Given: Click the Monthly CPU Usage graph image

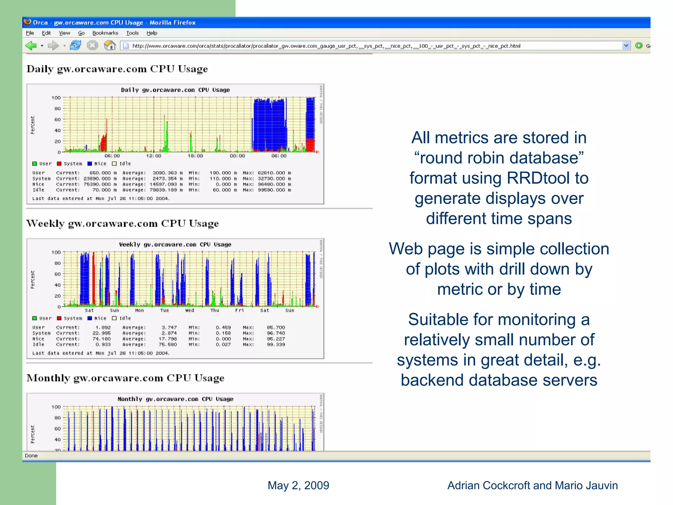Looking at the screenshot, I should 175,422.
